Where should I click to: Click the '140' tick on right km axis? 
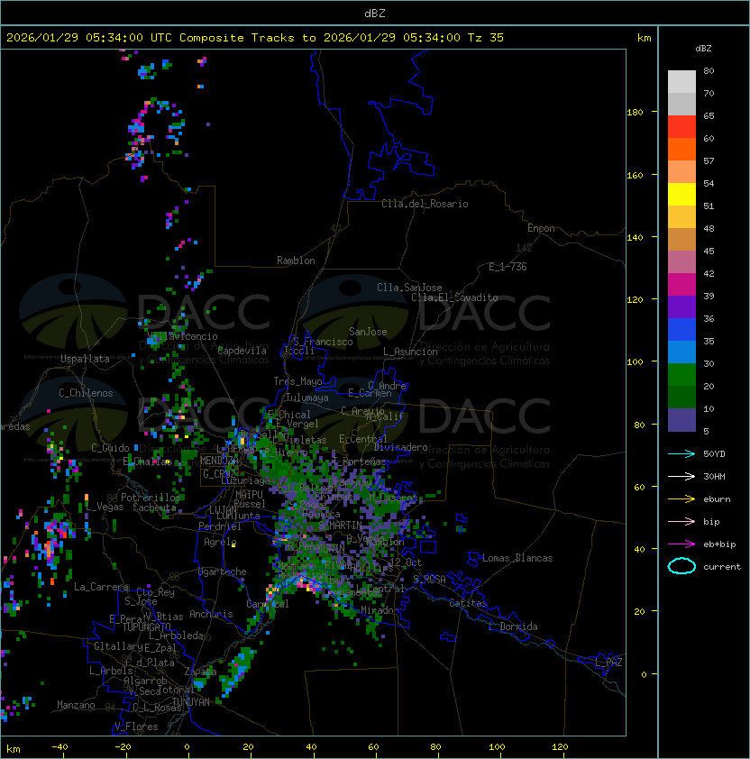coord(635,237)
